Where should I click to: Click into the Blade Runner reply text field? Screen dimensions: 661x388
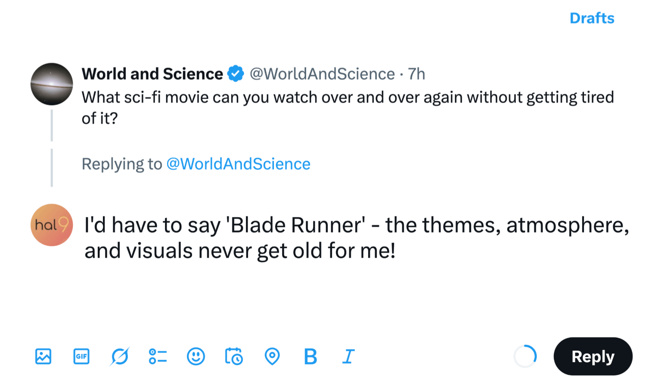(x=357, y=237)
